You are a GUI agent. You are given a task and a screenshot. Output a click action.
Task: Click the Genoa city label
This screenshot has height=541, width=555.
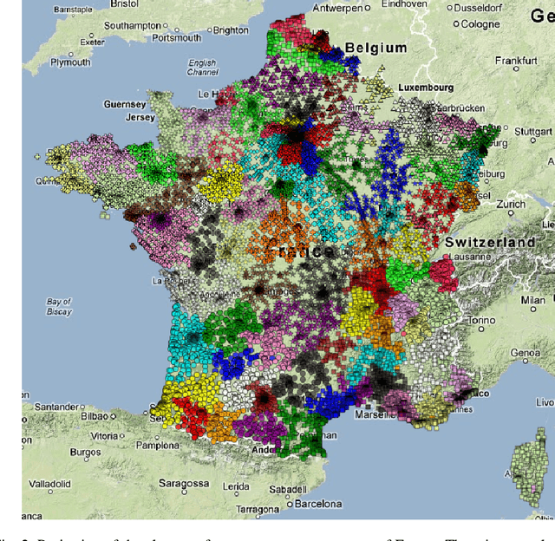(x=526, y=353)
